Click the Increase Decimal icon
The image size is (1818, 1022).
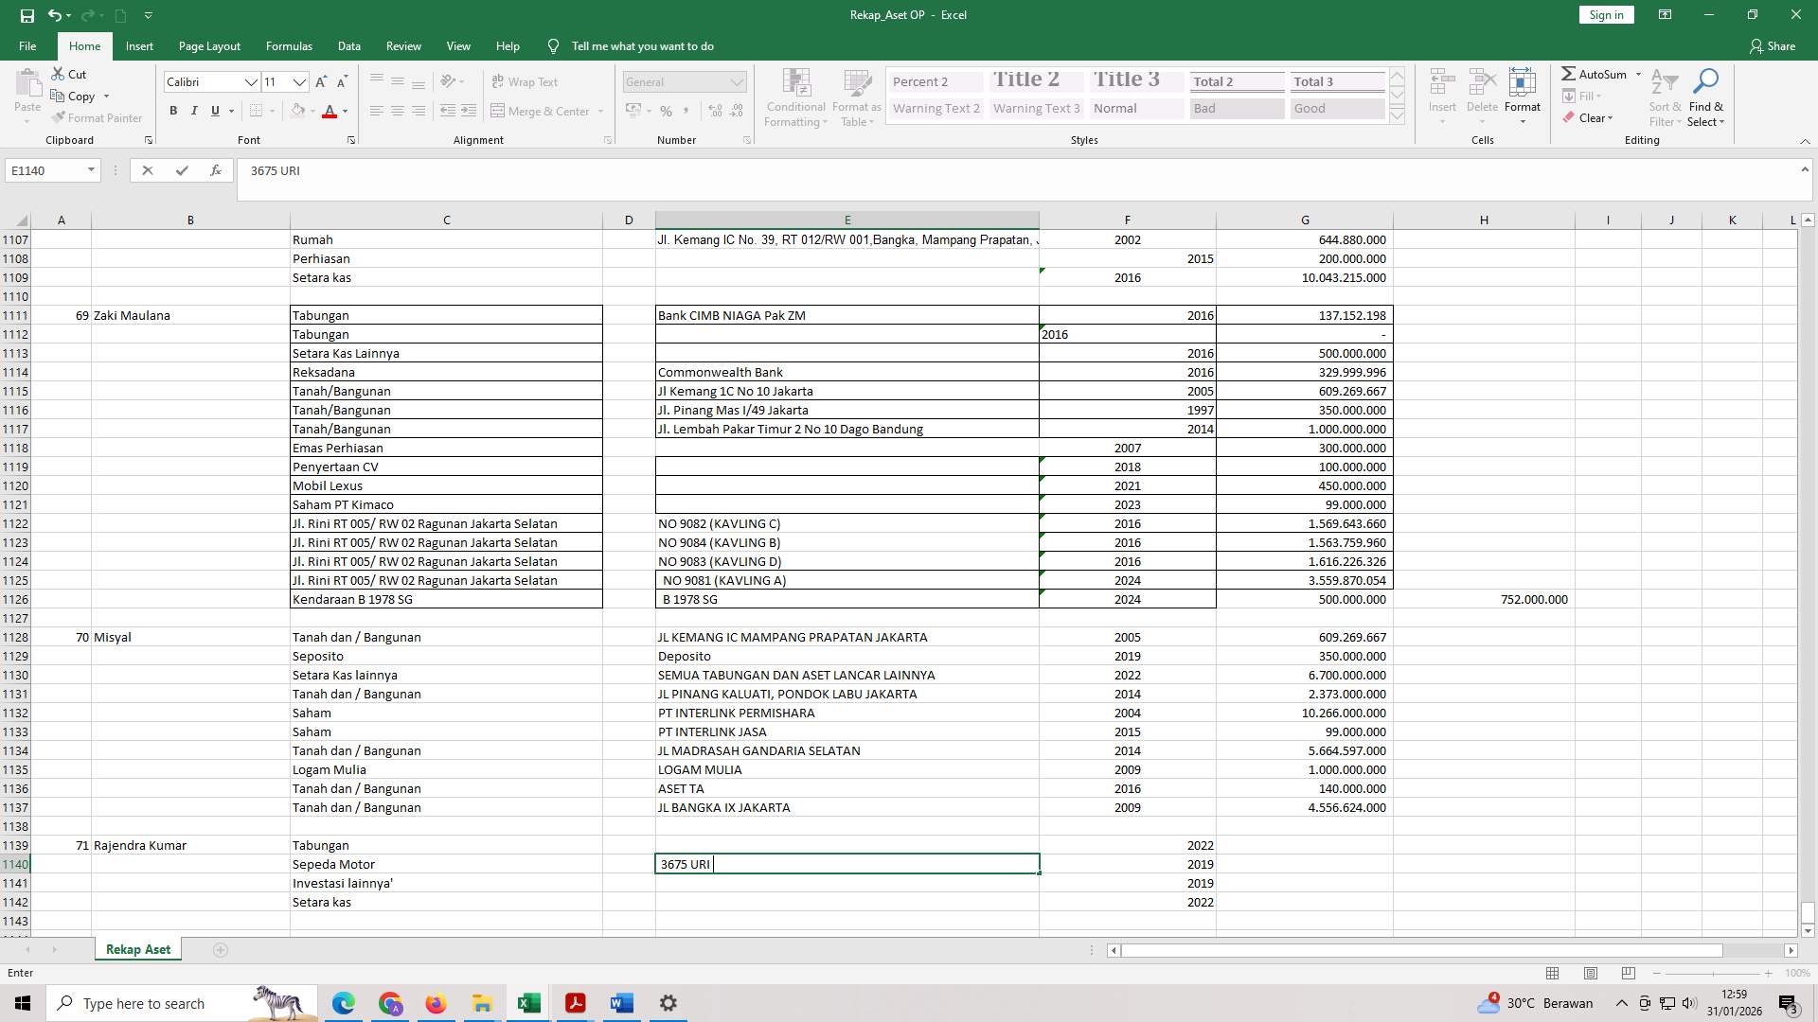click(x=713, y=111)
